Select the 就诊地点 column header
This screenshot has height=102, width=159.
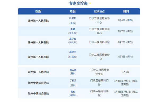(x=99, y=11)
